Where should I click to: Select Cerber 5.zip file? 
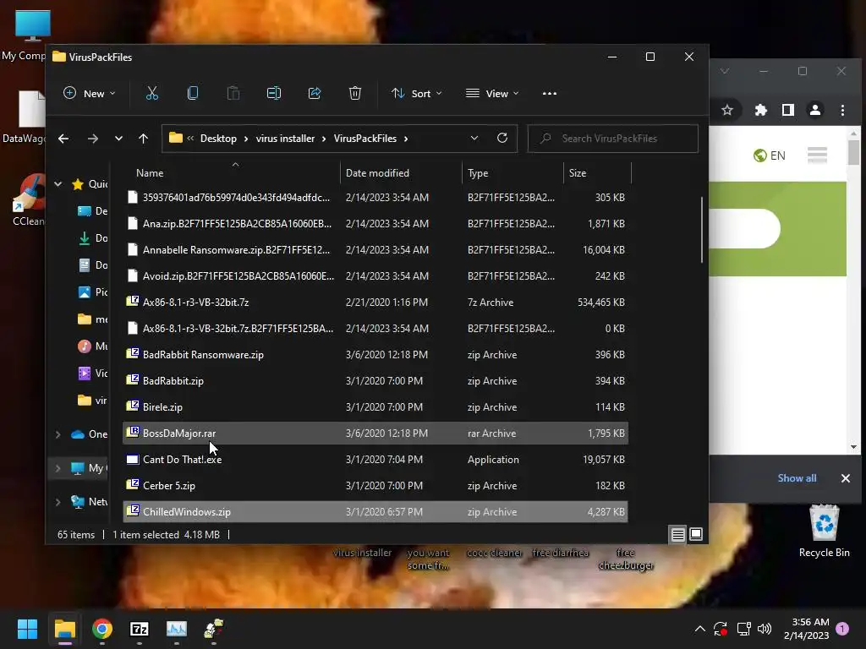(375, 486)
